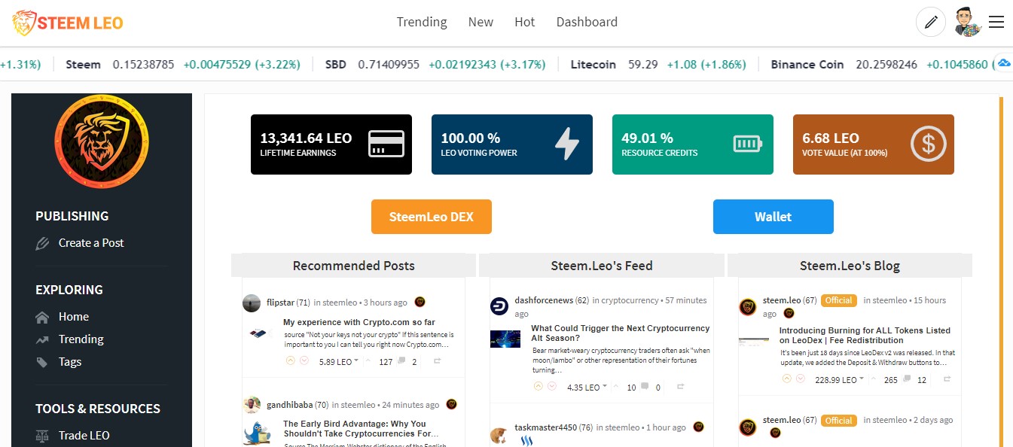1013x447 pixels.
Task: Open 'Introducing Burning for ALL Tokens' post
Action: coord(865,335)
